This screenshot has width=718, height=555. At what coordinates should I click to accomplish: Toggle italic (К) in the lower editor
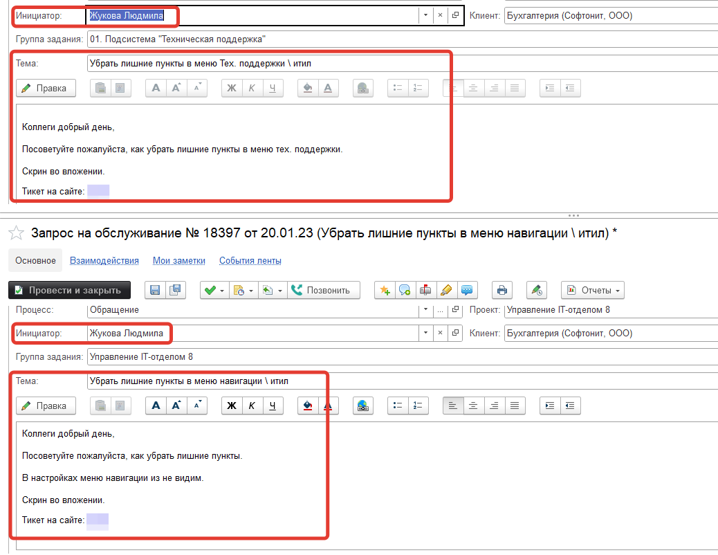point(252,406)
